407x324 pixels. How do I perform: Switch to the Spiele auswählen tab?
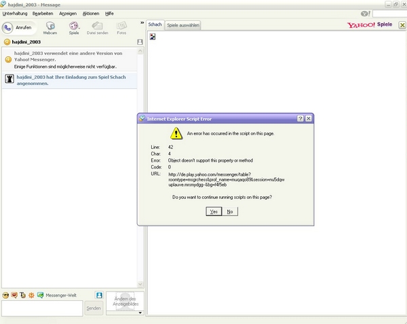pos(183,25)
